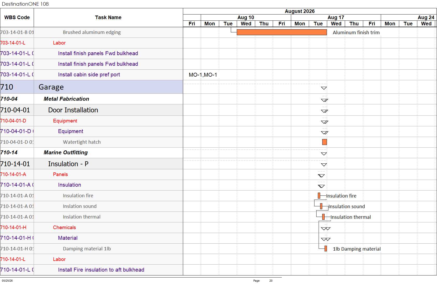Click the Panels row summary triangle marker
This screenshot has width=437, height=284.
[321, 176]
